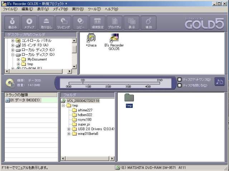Click the トラックの種類 column header
This screenshot has width=229, height=171.
[x=31, y=95]
